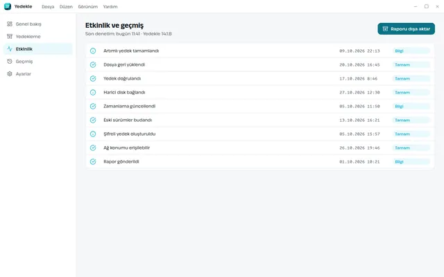Screen dimensions: 444x277
Task: Open the Düzen menu
Action: (x=66, y=6)
